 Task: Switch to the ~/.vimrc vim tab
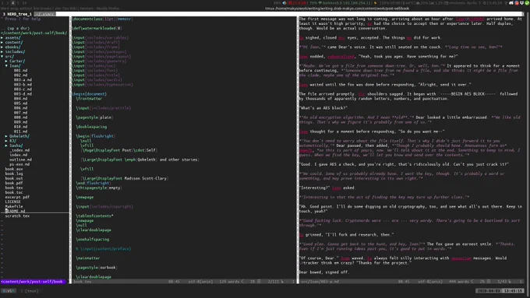[44, 14]
